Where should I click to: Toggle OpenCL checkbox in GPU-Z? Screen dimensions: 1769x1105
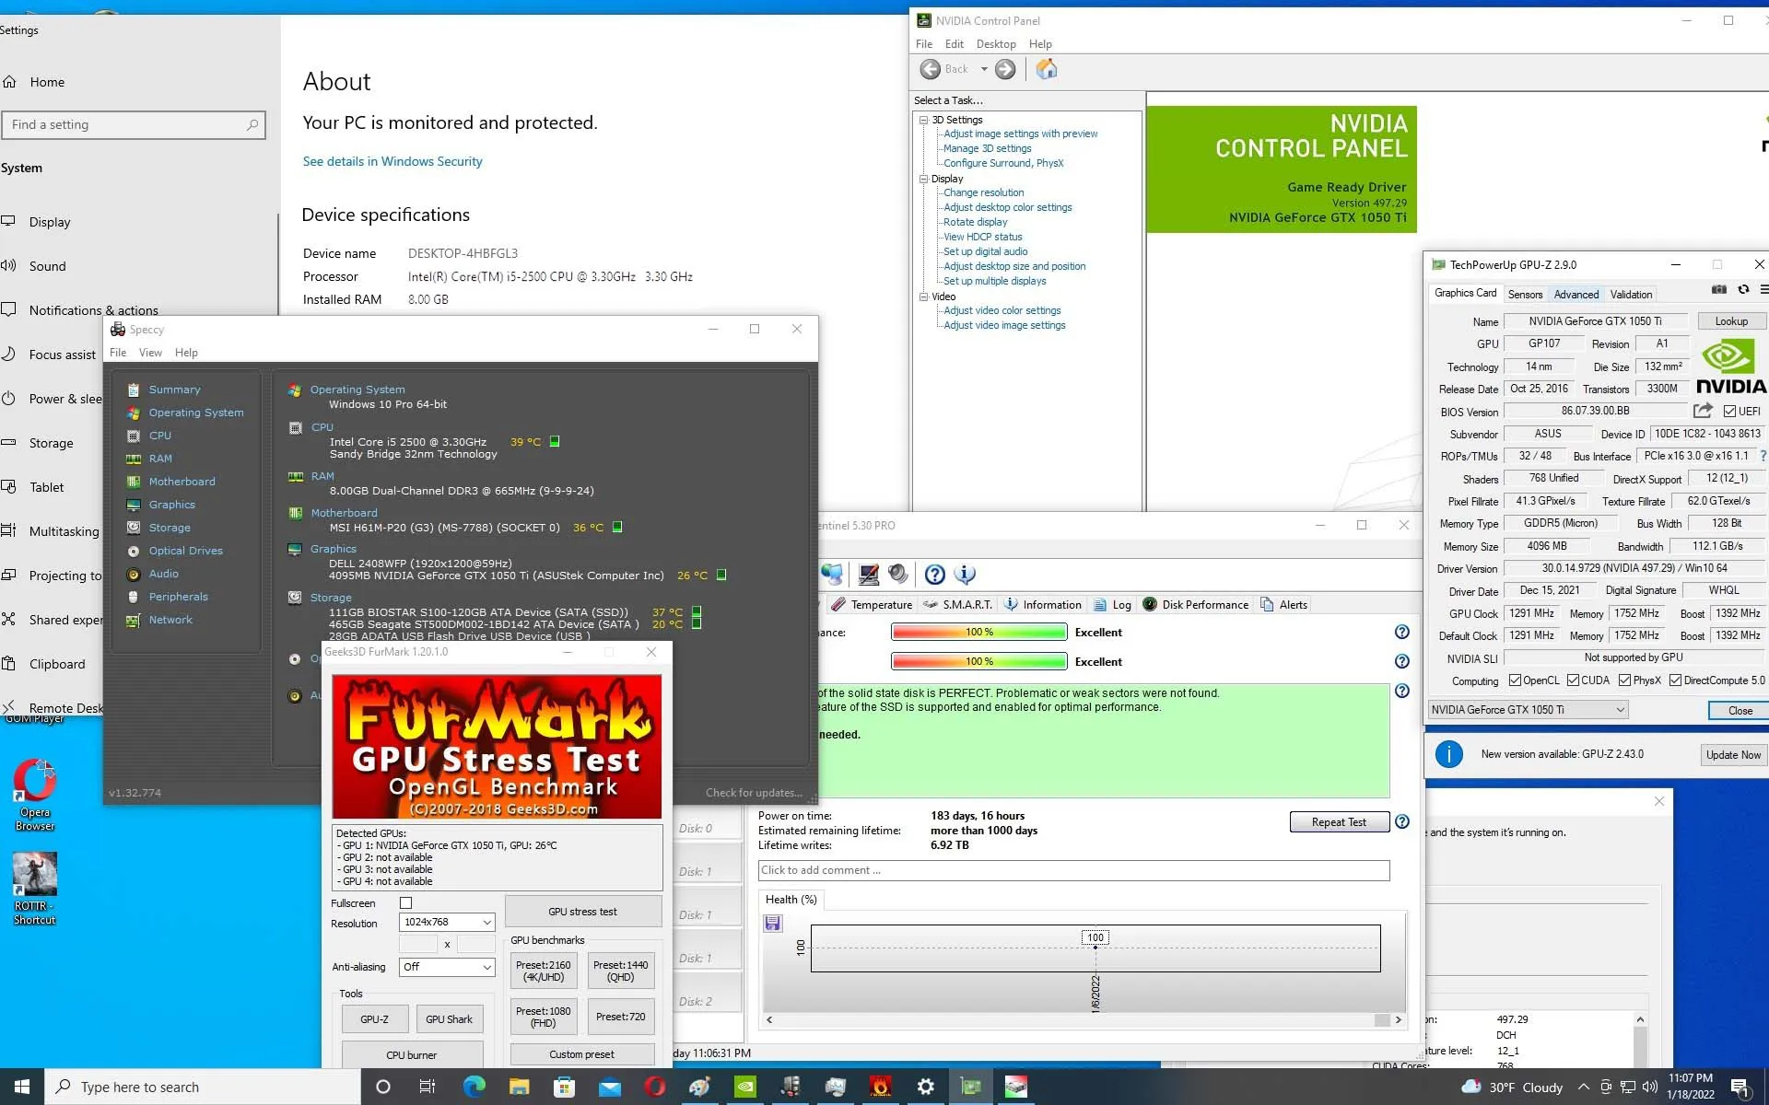tap(1515, 680)
